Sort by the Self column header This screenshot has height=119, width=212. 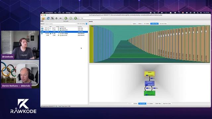[x=51, y=26]
